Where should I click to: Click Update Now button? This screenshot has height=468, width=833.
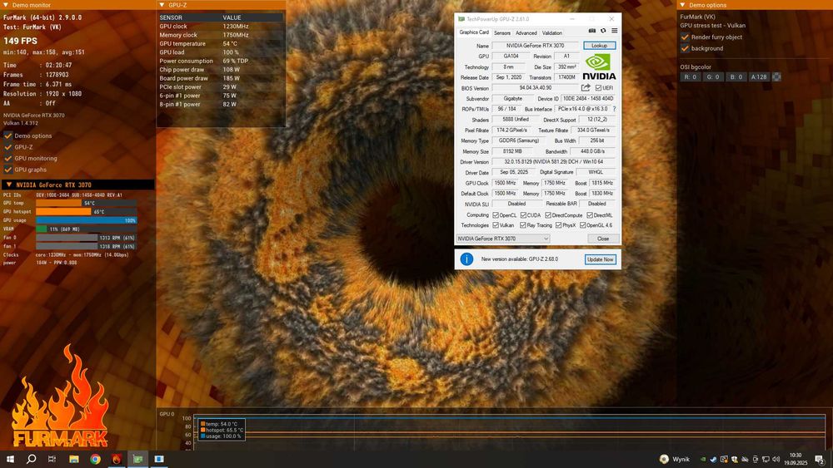click(601, 259)
